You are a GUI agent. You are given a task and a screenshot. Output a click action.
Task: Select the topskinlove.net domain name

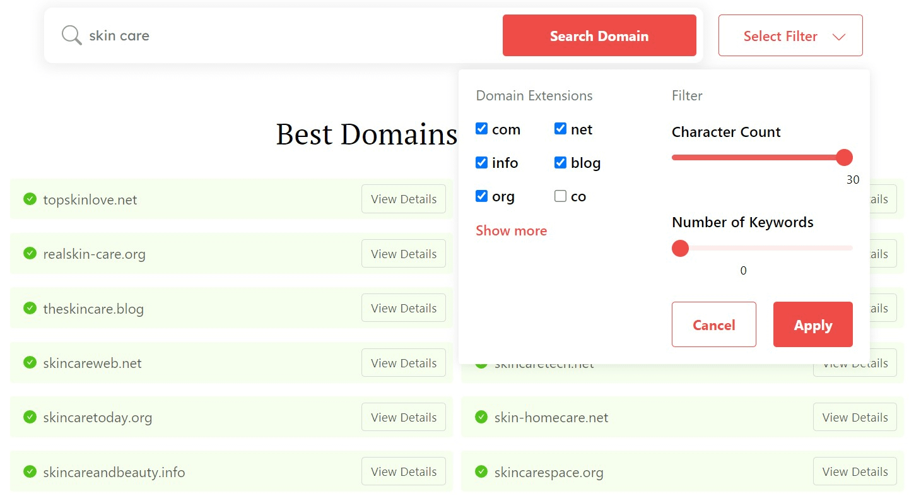click(90, 199)
